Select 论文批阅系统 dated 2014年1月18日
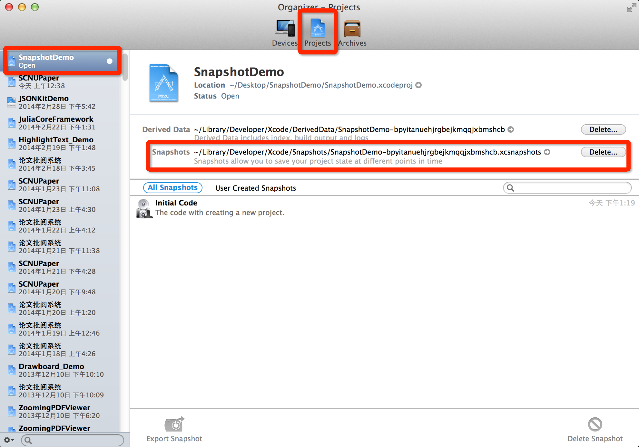This screenshot has width=639, height=447. (61, 350)
